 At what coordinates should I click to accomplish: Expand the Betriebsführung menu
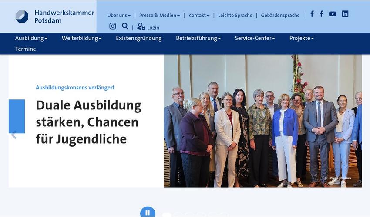point(198,38)
